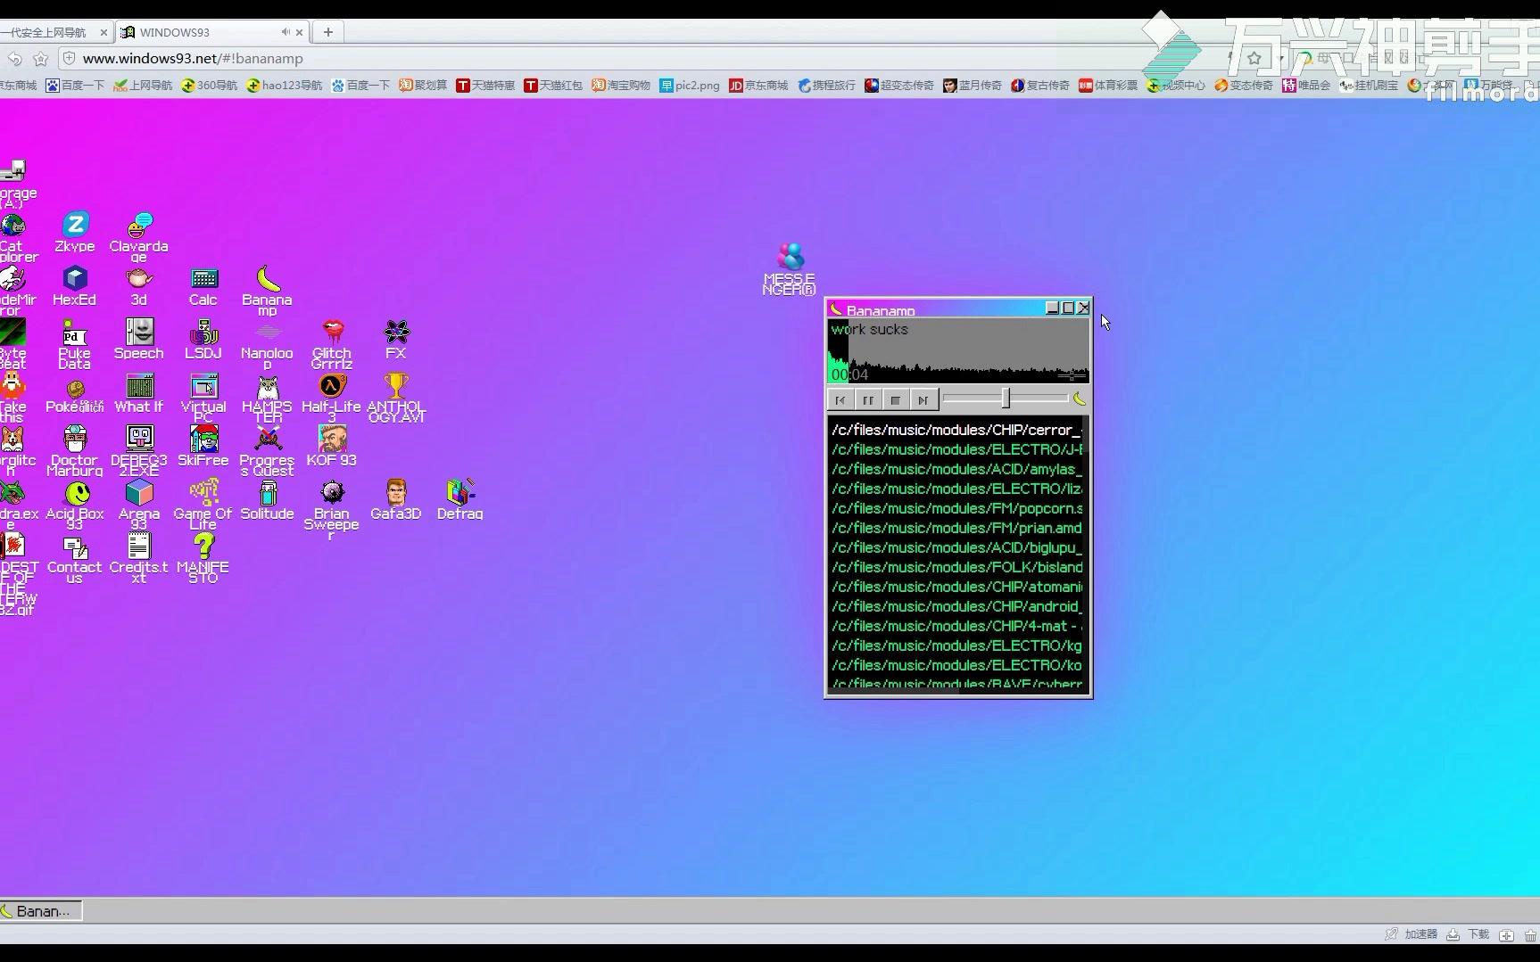The width and height of the screenshot is (1540, 962).
Task: Stop playback in Bananamp
Action: click(x=896, y=400)
